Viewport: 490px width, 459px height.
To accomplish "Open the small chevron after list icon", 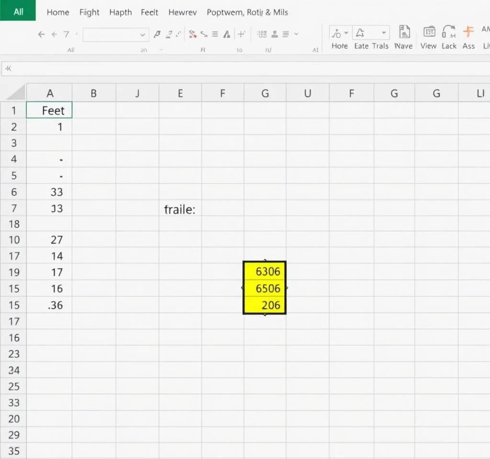I will (296, 34).
